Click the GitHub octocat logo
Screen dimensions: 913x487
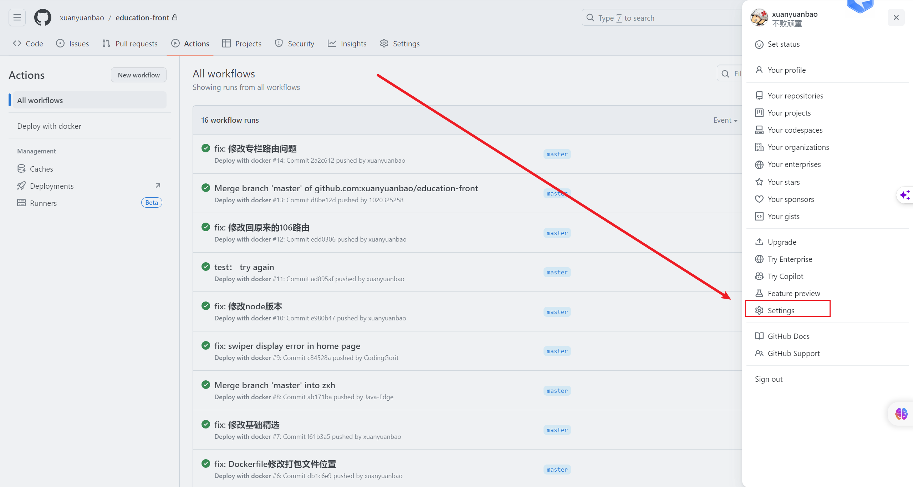[42, 17]
